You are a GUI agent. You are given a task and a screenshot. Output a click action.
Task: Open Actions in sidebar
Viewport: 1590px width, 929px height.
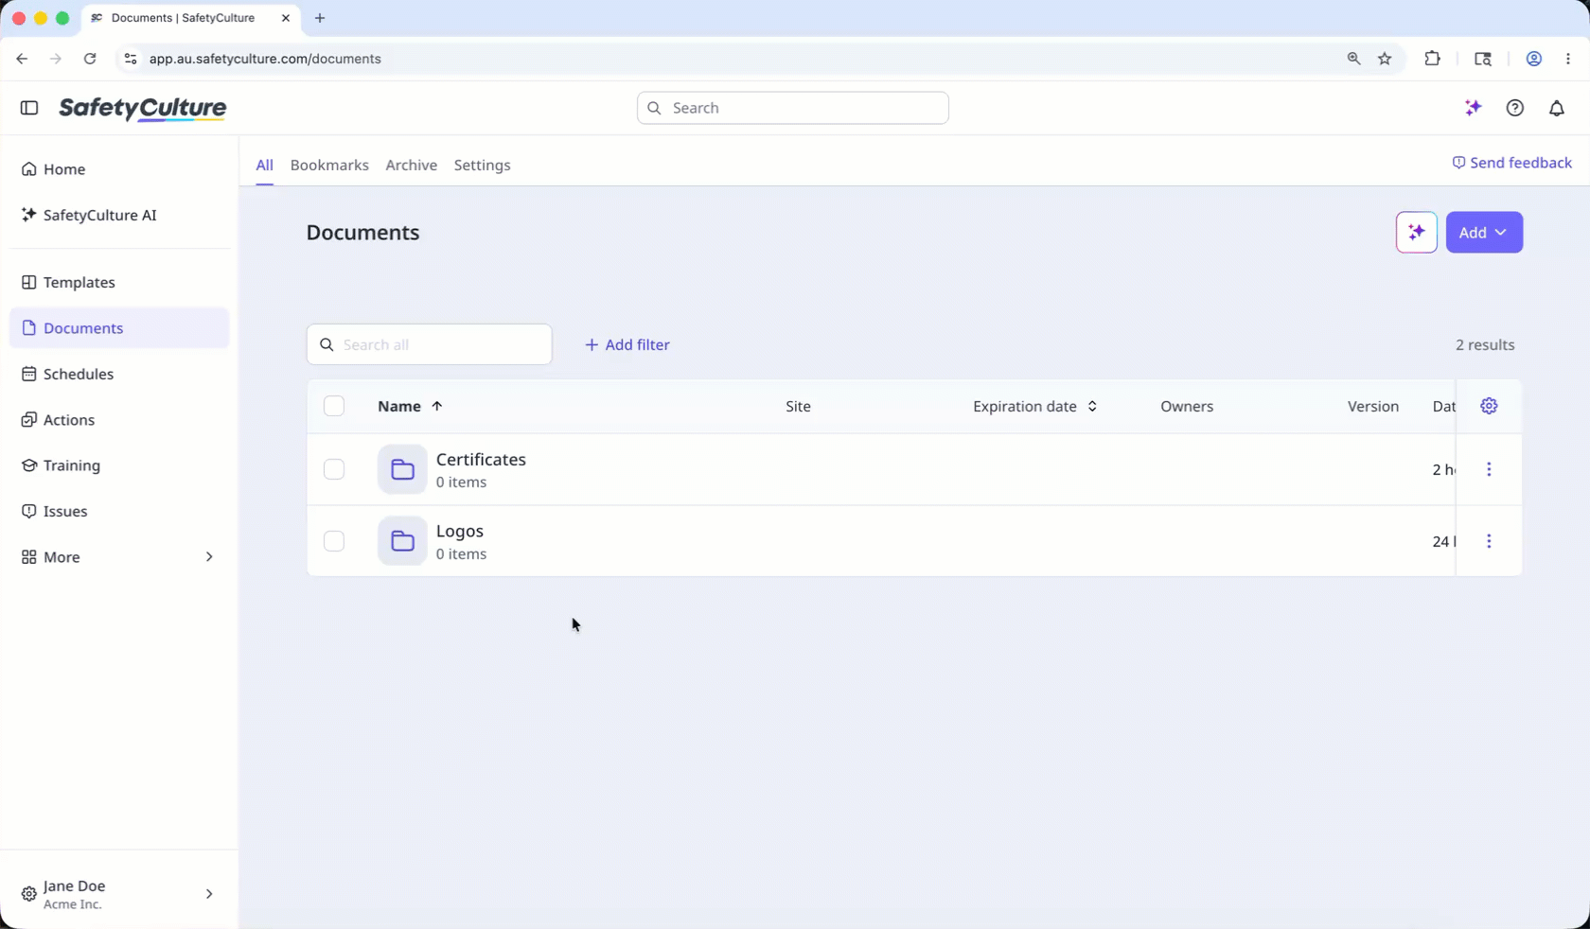[x=119, y=420]
